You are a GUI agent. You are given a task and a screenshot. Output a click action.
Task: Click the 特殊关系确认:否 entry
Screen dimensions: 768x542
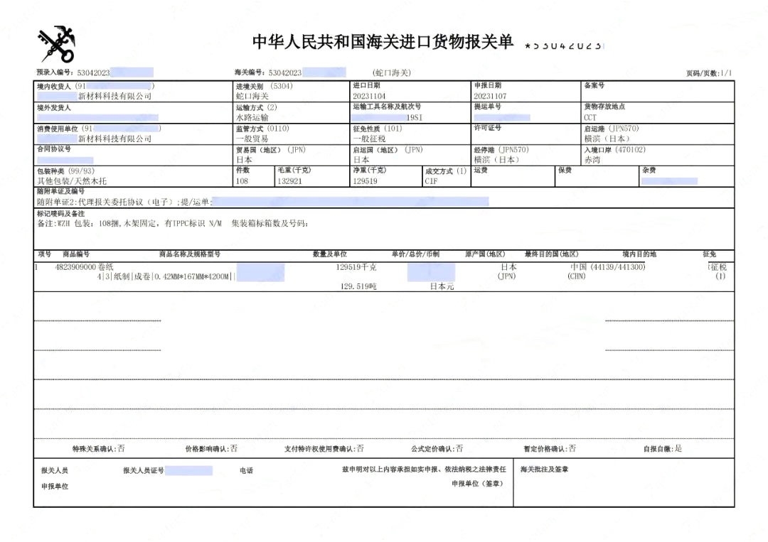pos(98,448)
